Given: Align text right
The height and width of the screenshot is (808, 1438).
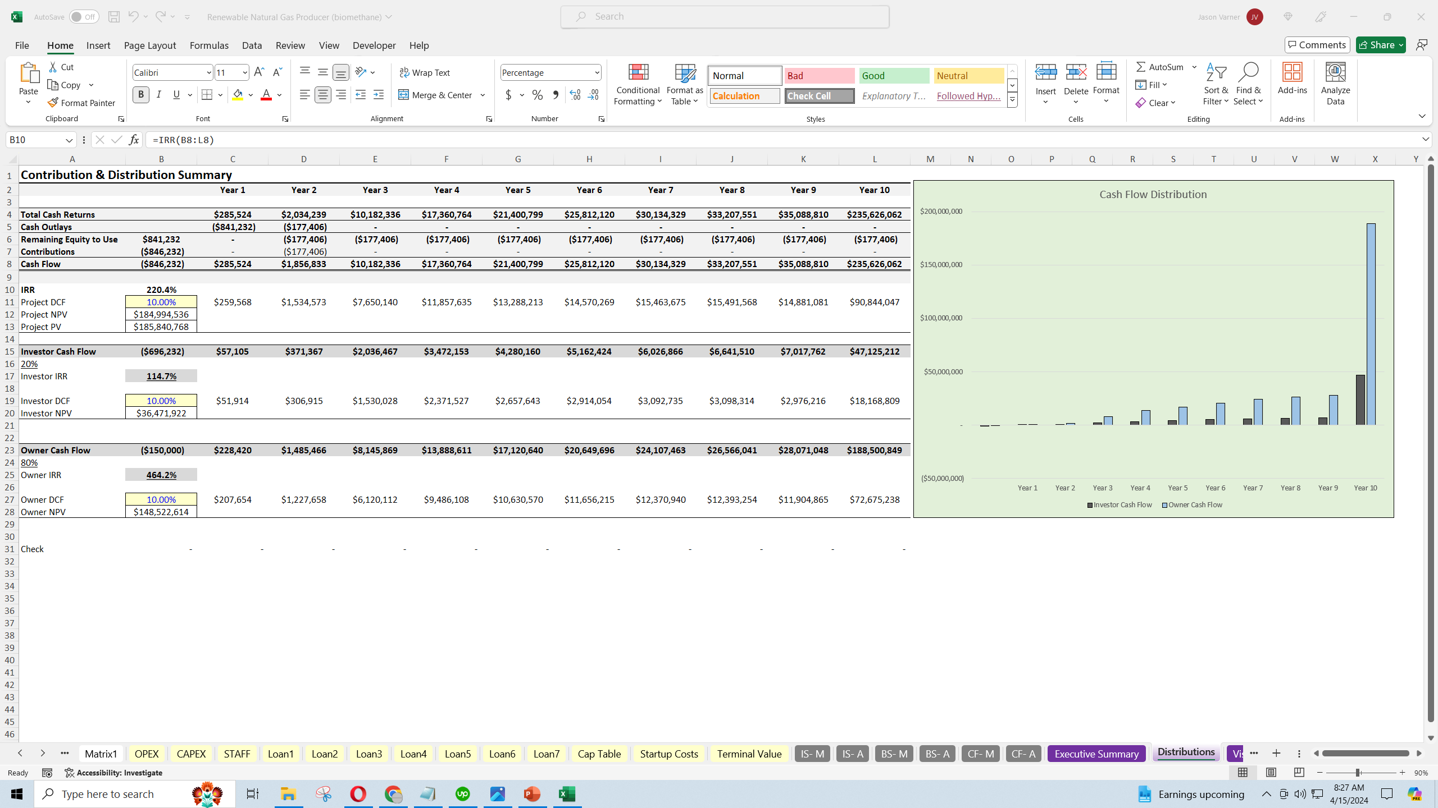Looking at the screenshot, I should point(341,95).
